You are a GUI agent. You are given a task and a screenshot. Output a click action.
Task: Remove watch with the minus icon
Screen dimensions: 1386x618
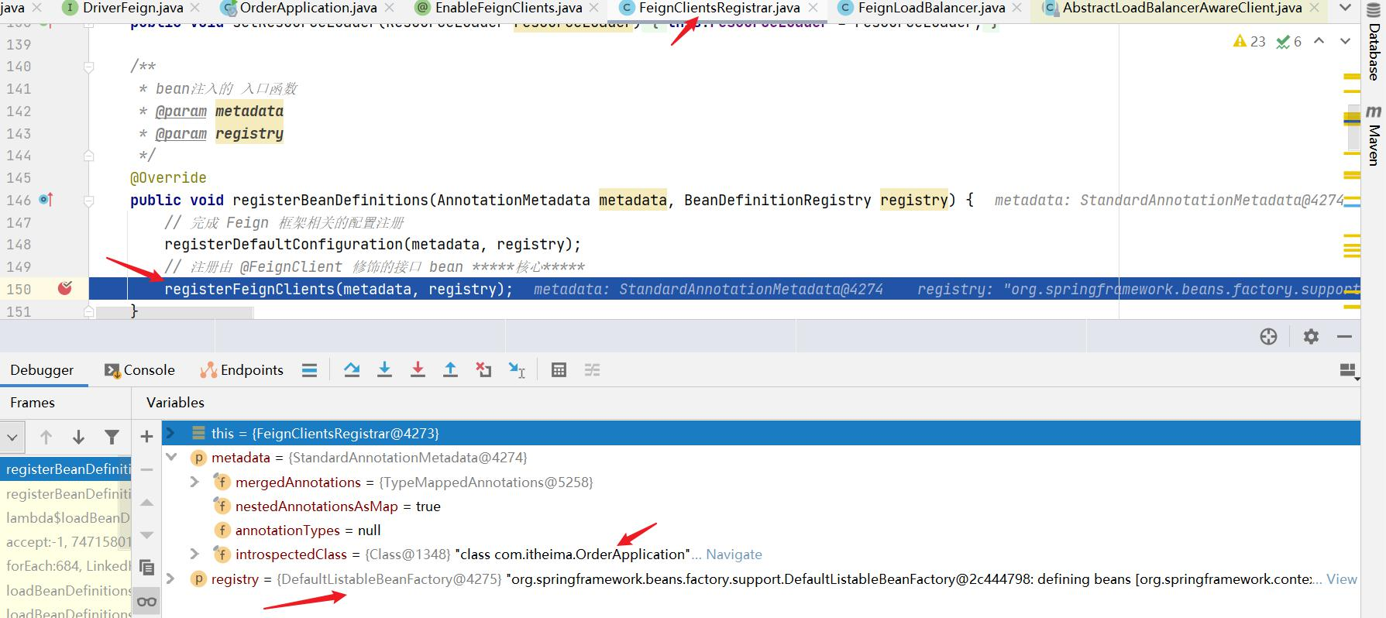coord(146,469)
